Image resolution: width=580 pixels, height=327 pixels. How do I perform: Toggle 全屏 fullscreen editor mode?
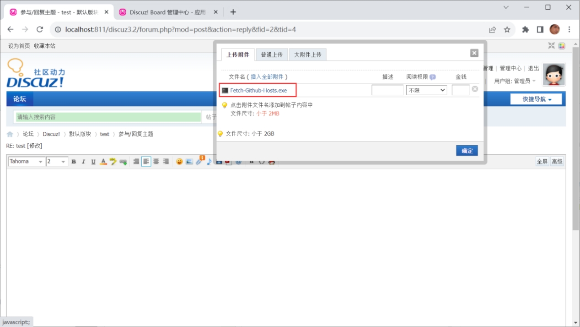(x=542, y=162)
